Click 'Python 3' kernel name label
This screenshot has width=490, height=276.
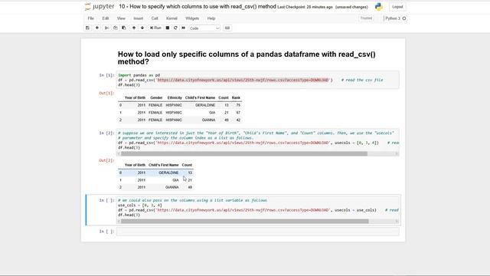393,18
